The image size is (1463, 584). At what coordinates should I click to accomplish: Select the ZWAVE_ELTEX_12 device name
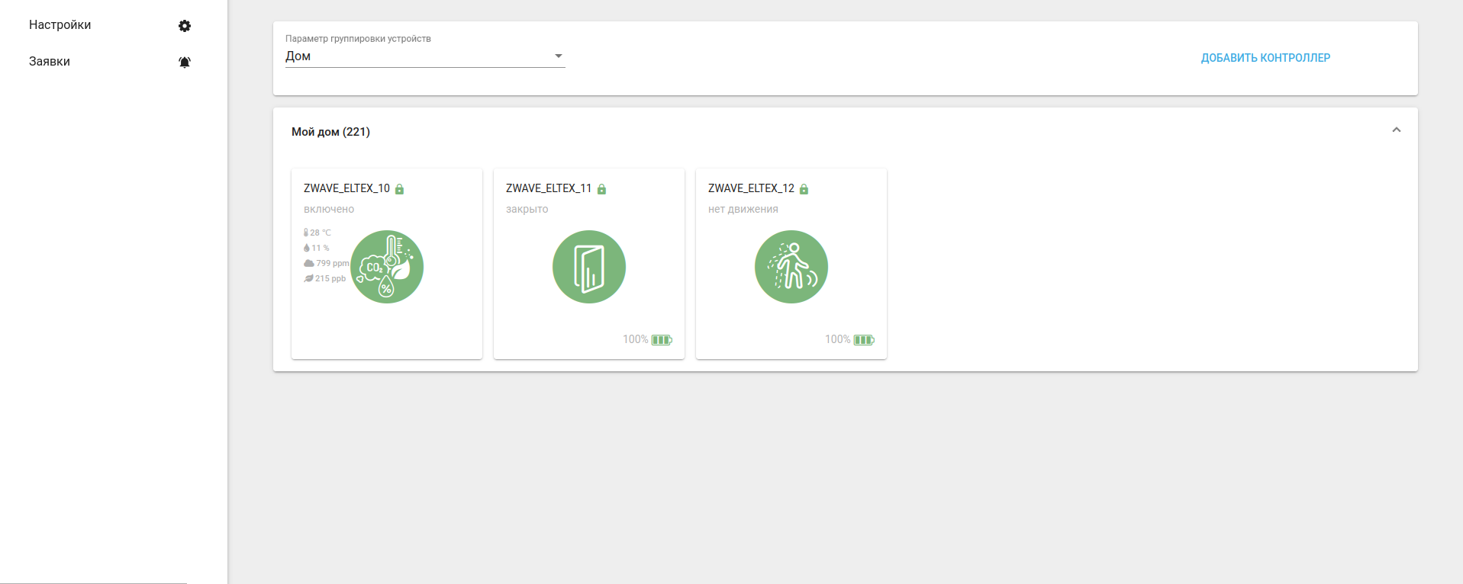click(x=751, y=188)
